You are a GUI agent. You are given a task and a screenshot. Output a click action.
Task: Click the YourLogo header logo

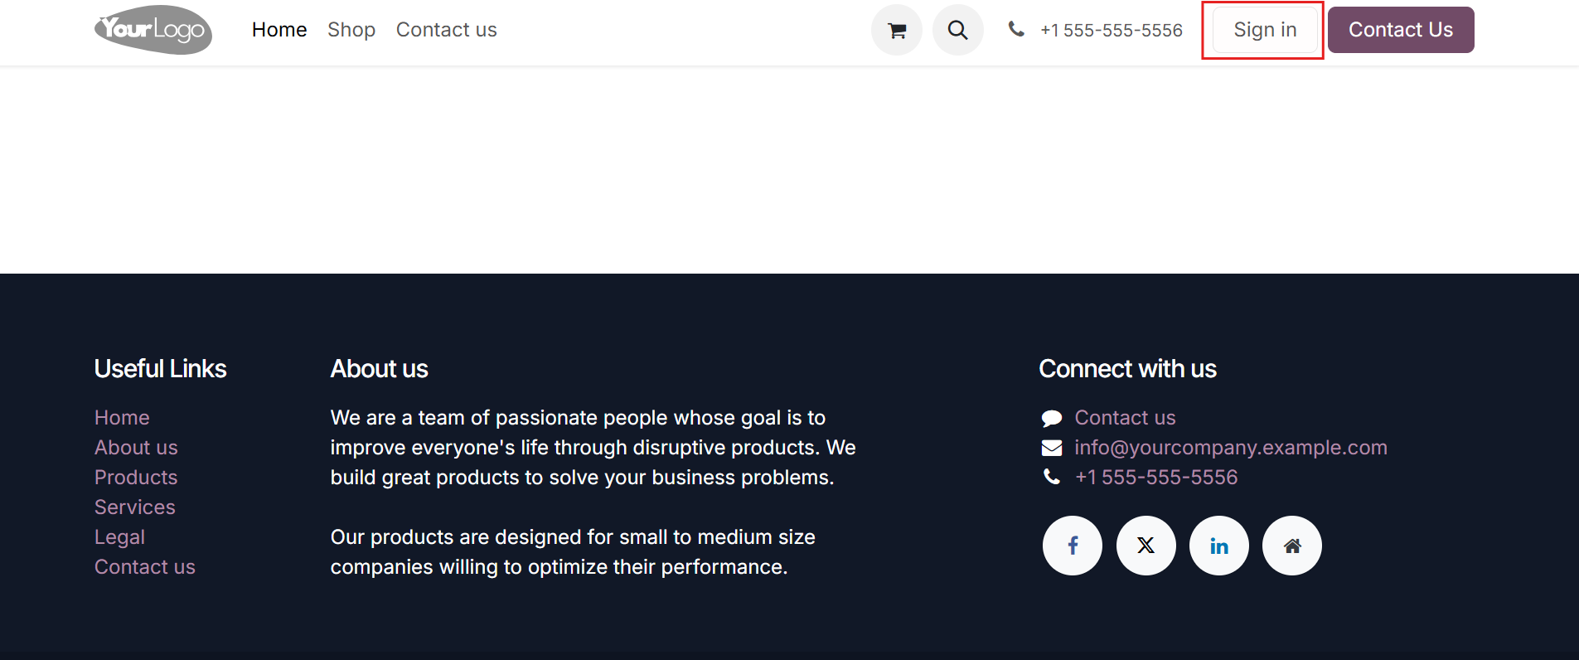point(153,30)
